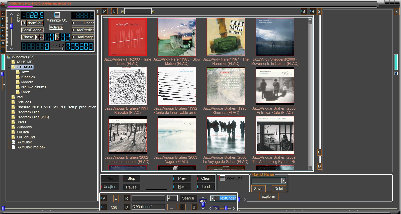Viewport: 401px width, 214px height.
Task: Click the RAMDisk.img.bak file icon
Action: [x=14, y=147]
